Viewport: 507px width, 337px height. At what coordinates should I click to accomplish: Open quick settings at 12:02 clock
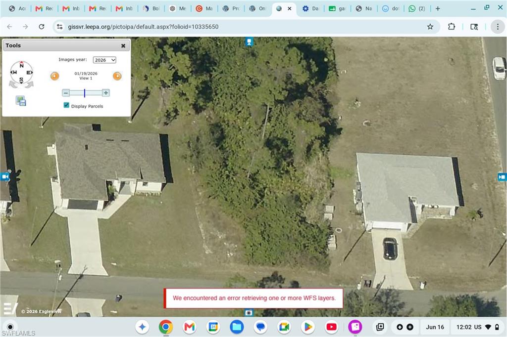478,327
